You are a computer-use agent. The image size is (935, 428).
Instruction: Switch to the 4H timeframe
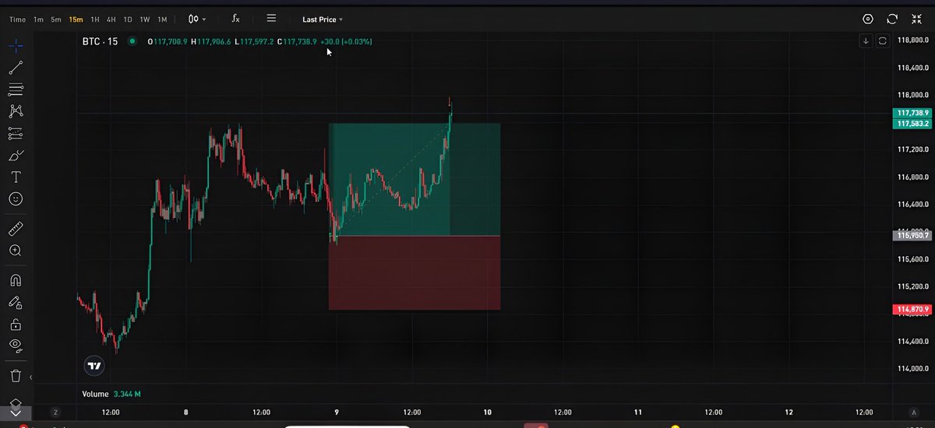click(x=111, y=19)
